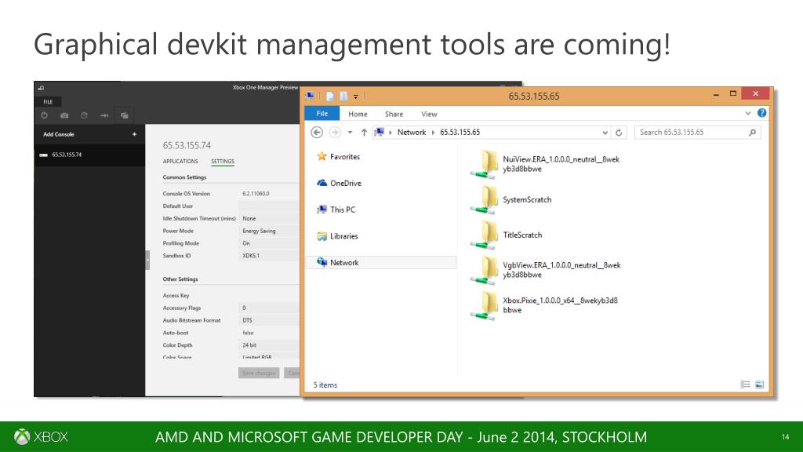Screen dimensions: 803x452
Task: Switch to the APPLICATIONS tab
Action: tap(180, 162)
